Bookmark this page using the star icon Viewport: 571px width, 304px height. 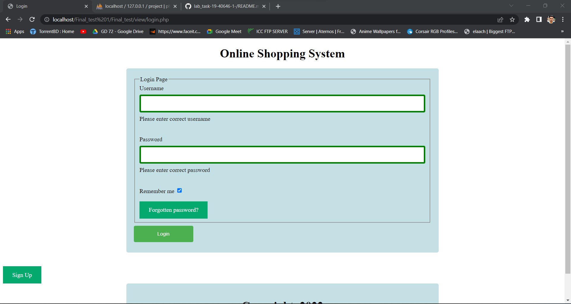pyautogui.click(x=512, y=19)
